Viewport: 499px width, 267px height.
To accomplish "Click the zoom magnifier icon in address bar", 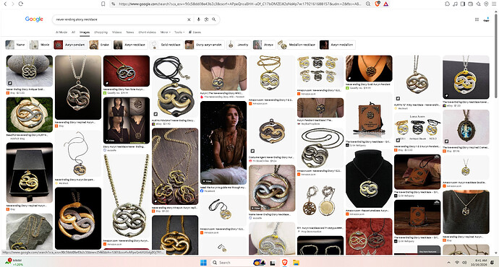I will coord(368,4).
